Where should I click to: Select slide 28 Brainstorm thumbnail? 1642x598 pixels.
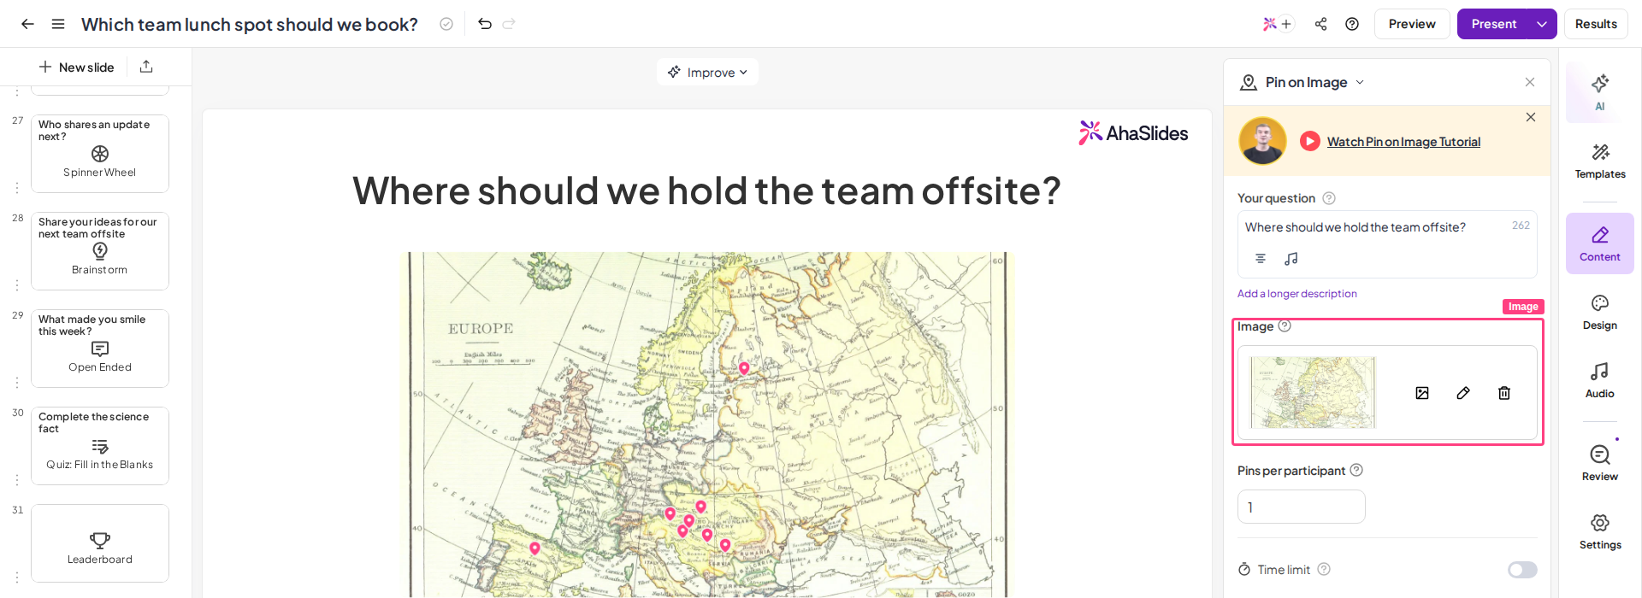click(100, 251)
